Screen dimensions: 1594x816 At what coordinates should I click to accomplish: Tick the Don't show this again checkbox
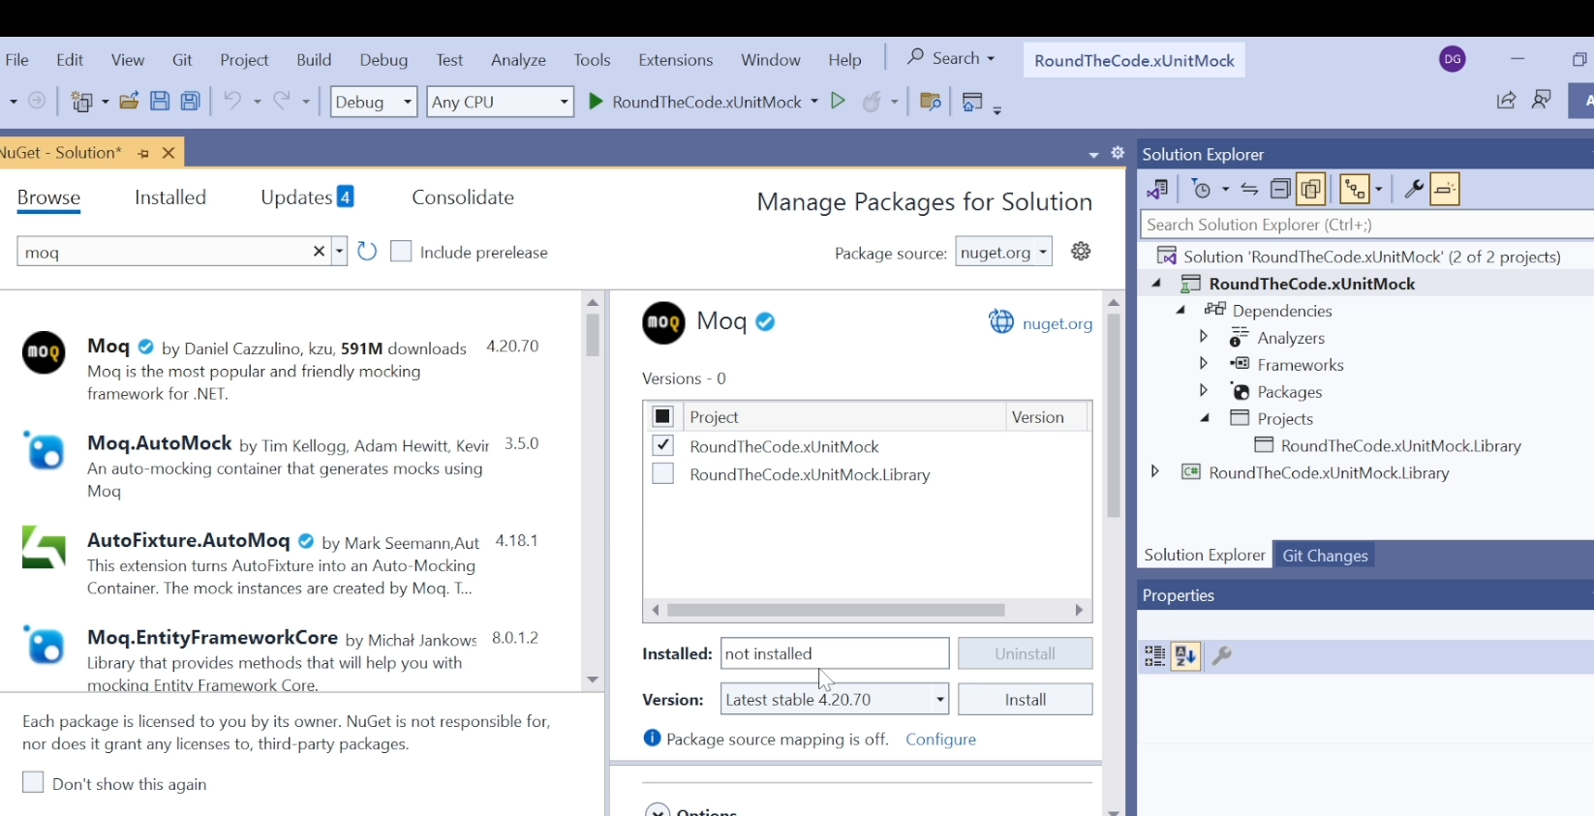tap(33, 782)
